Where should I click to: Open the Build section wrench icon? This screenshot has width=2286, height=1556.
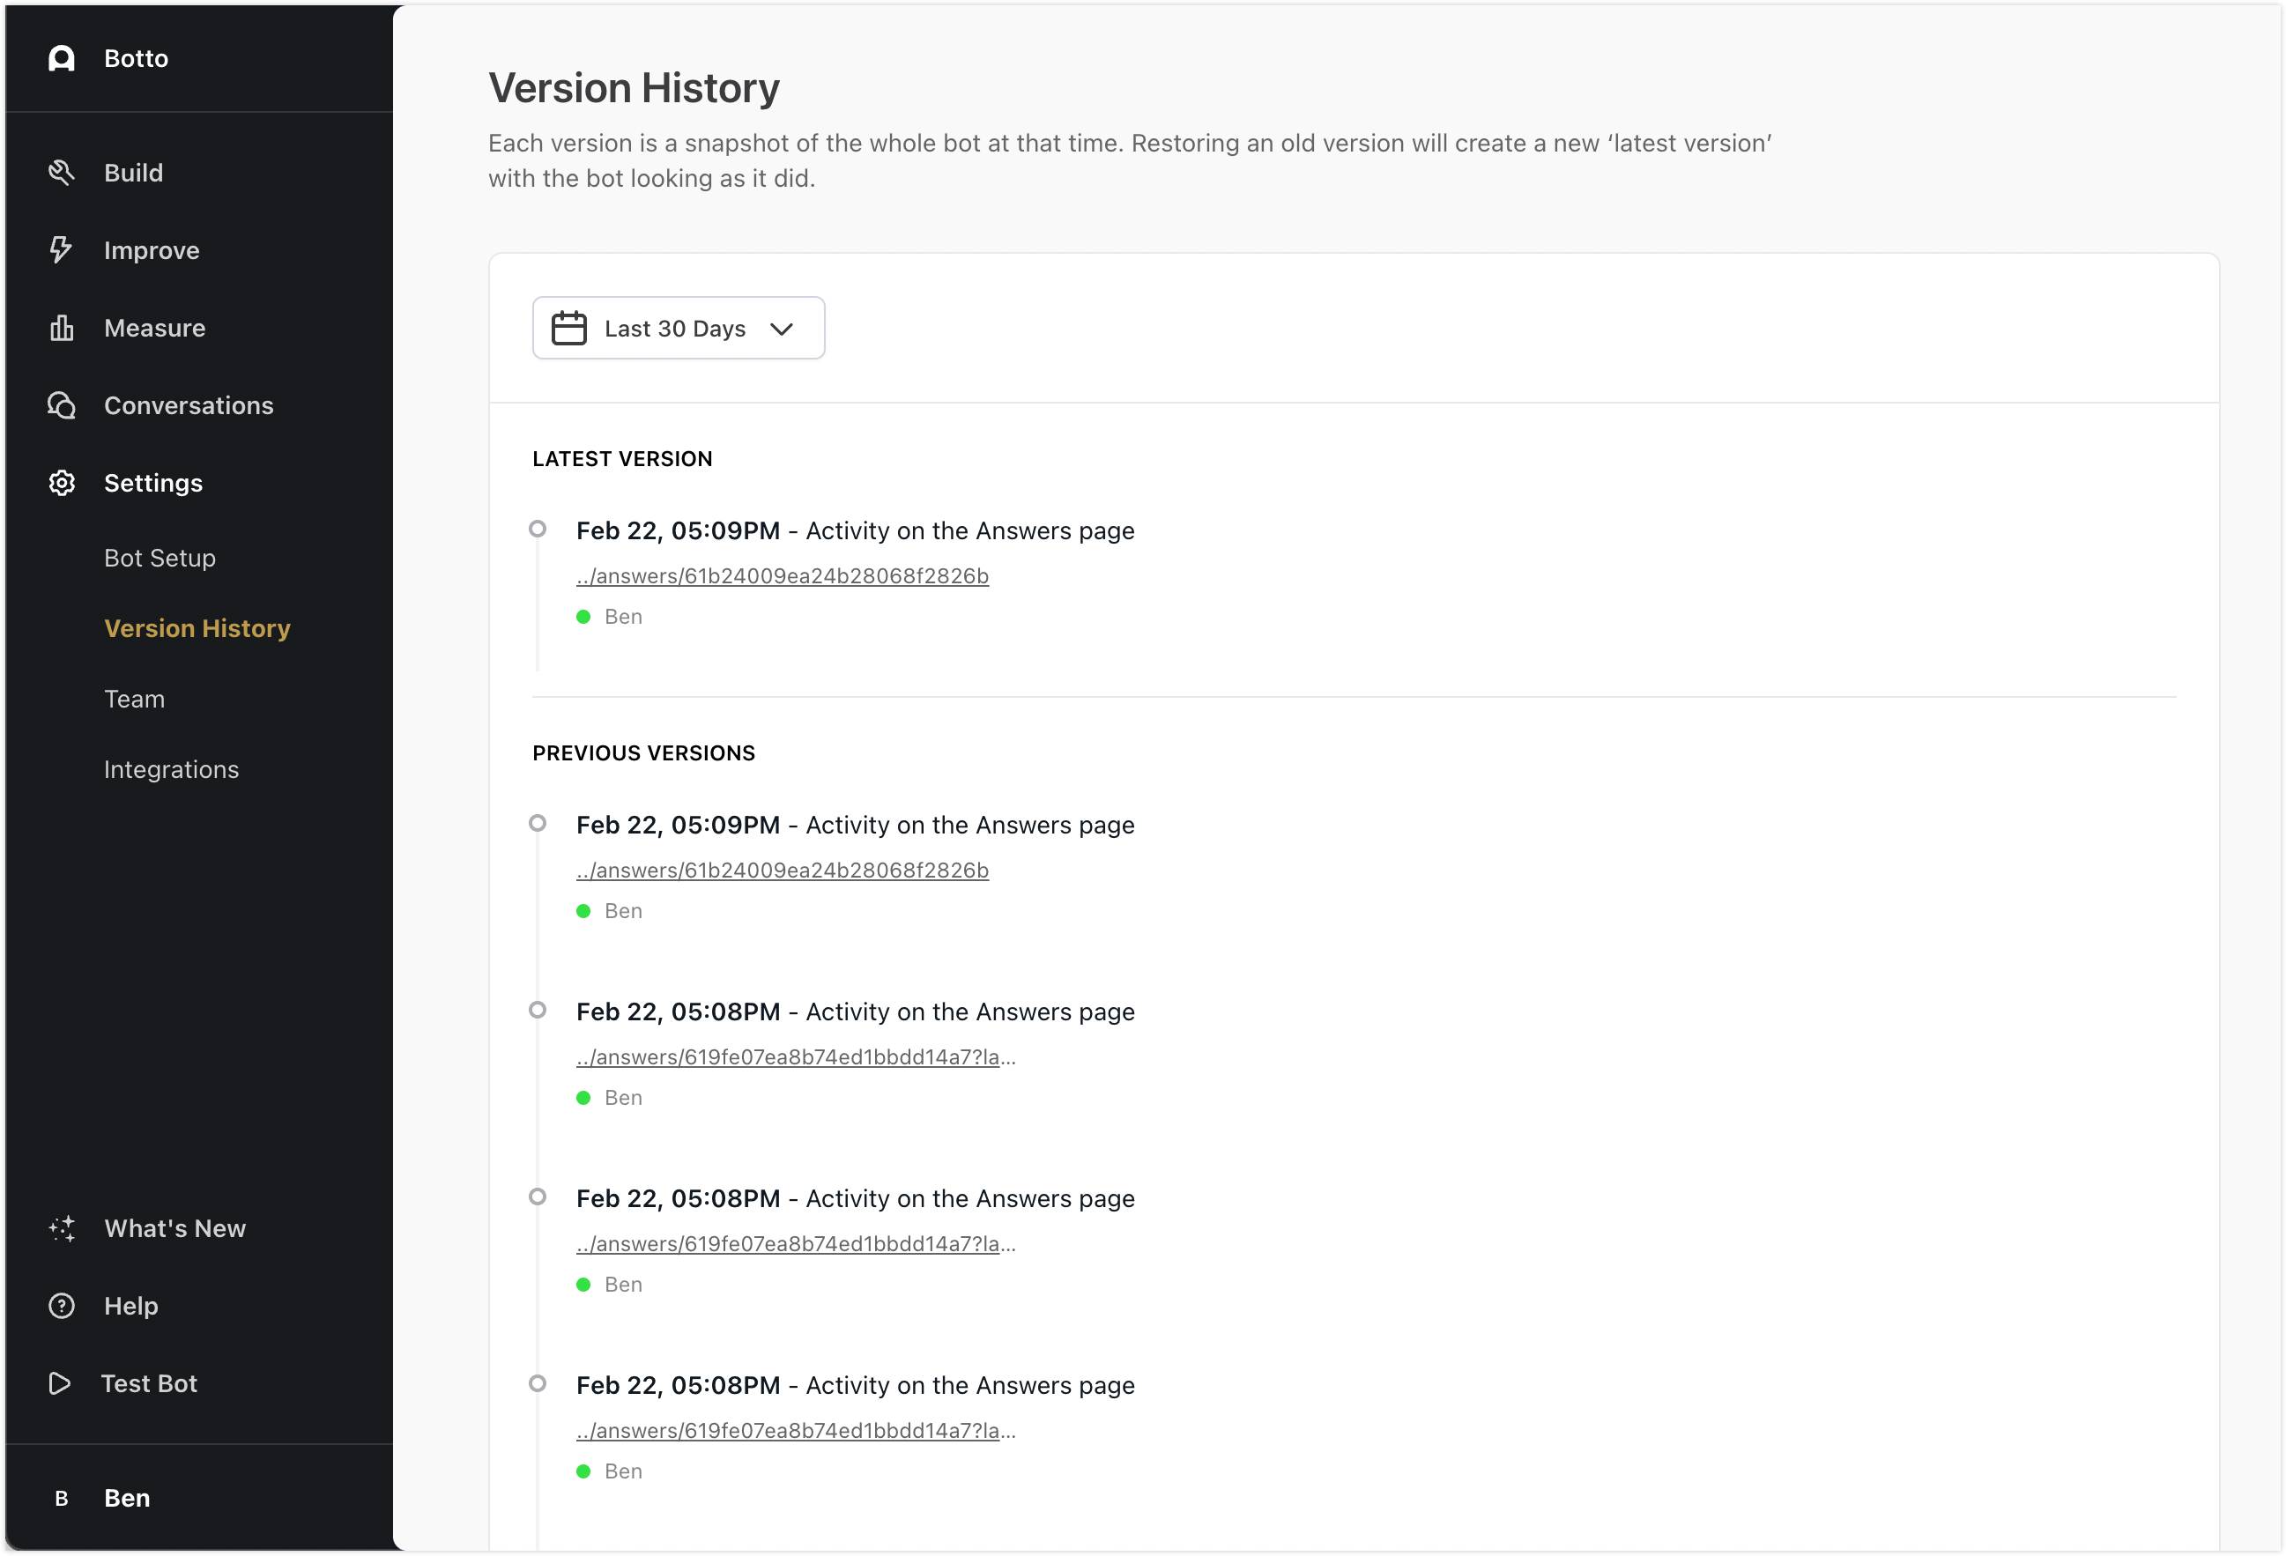[x=62, y=172]
